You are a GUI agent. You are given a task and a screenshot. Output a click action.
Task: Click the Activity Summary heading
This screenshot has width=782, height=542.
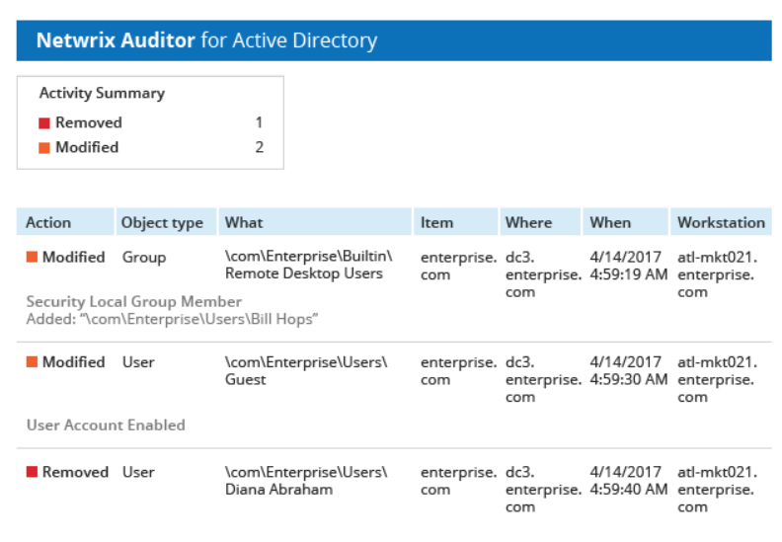pos(103,93)
